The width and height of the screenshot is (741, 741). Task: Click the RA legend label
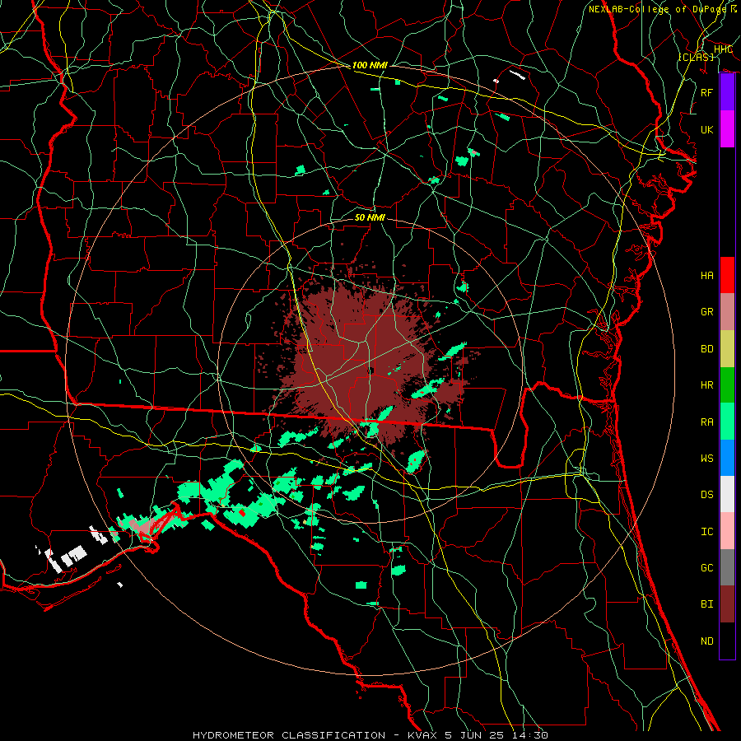coord(706,422)
